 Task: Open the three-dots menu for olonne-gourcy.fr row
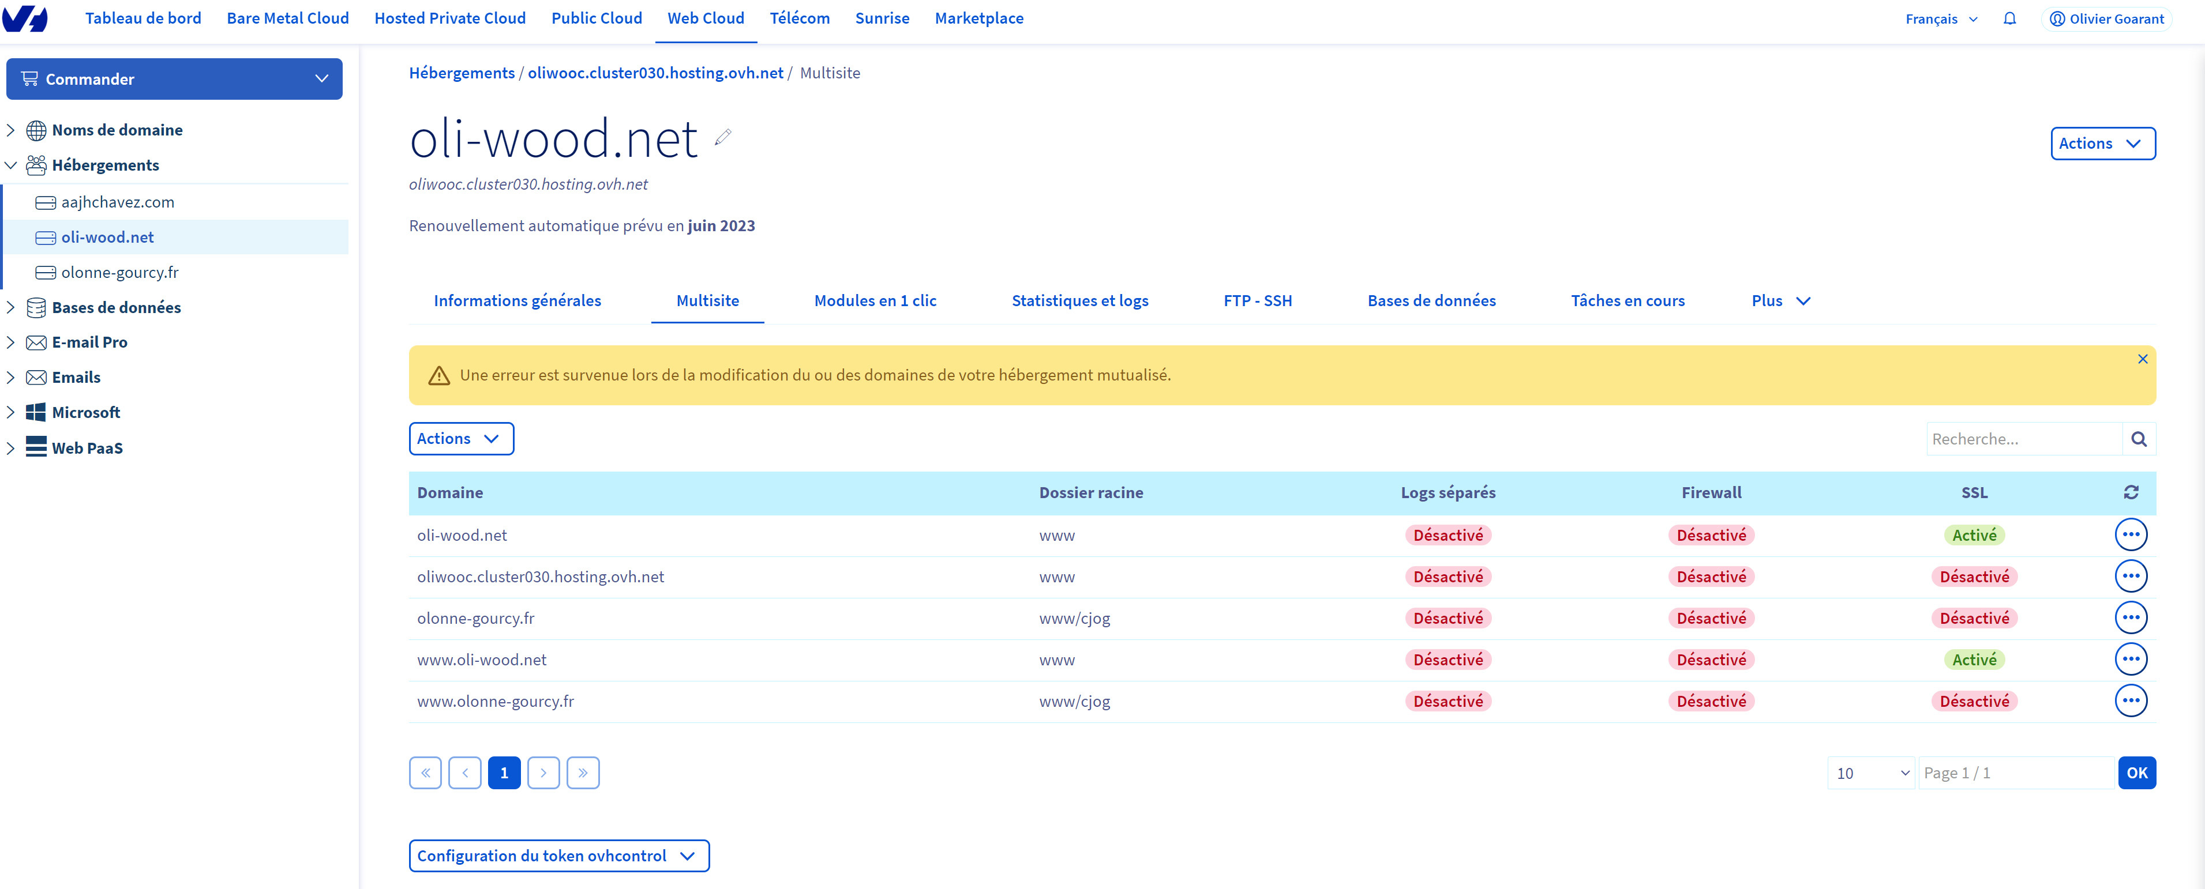(x=2131, y=618)
